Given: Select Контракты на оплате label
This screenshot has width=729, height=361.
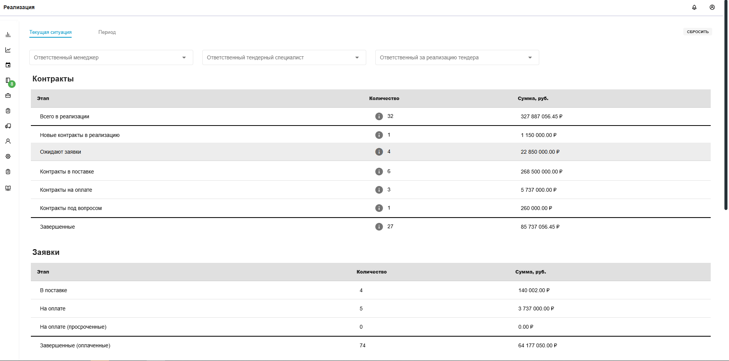Looking at the screenshot, I should click(x=66, y=190).
